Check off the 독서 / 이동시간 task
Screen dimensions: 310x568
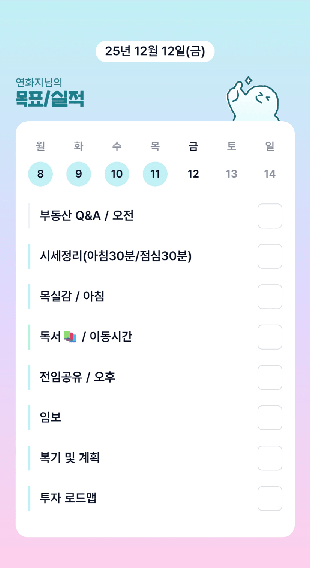[270, 337]
